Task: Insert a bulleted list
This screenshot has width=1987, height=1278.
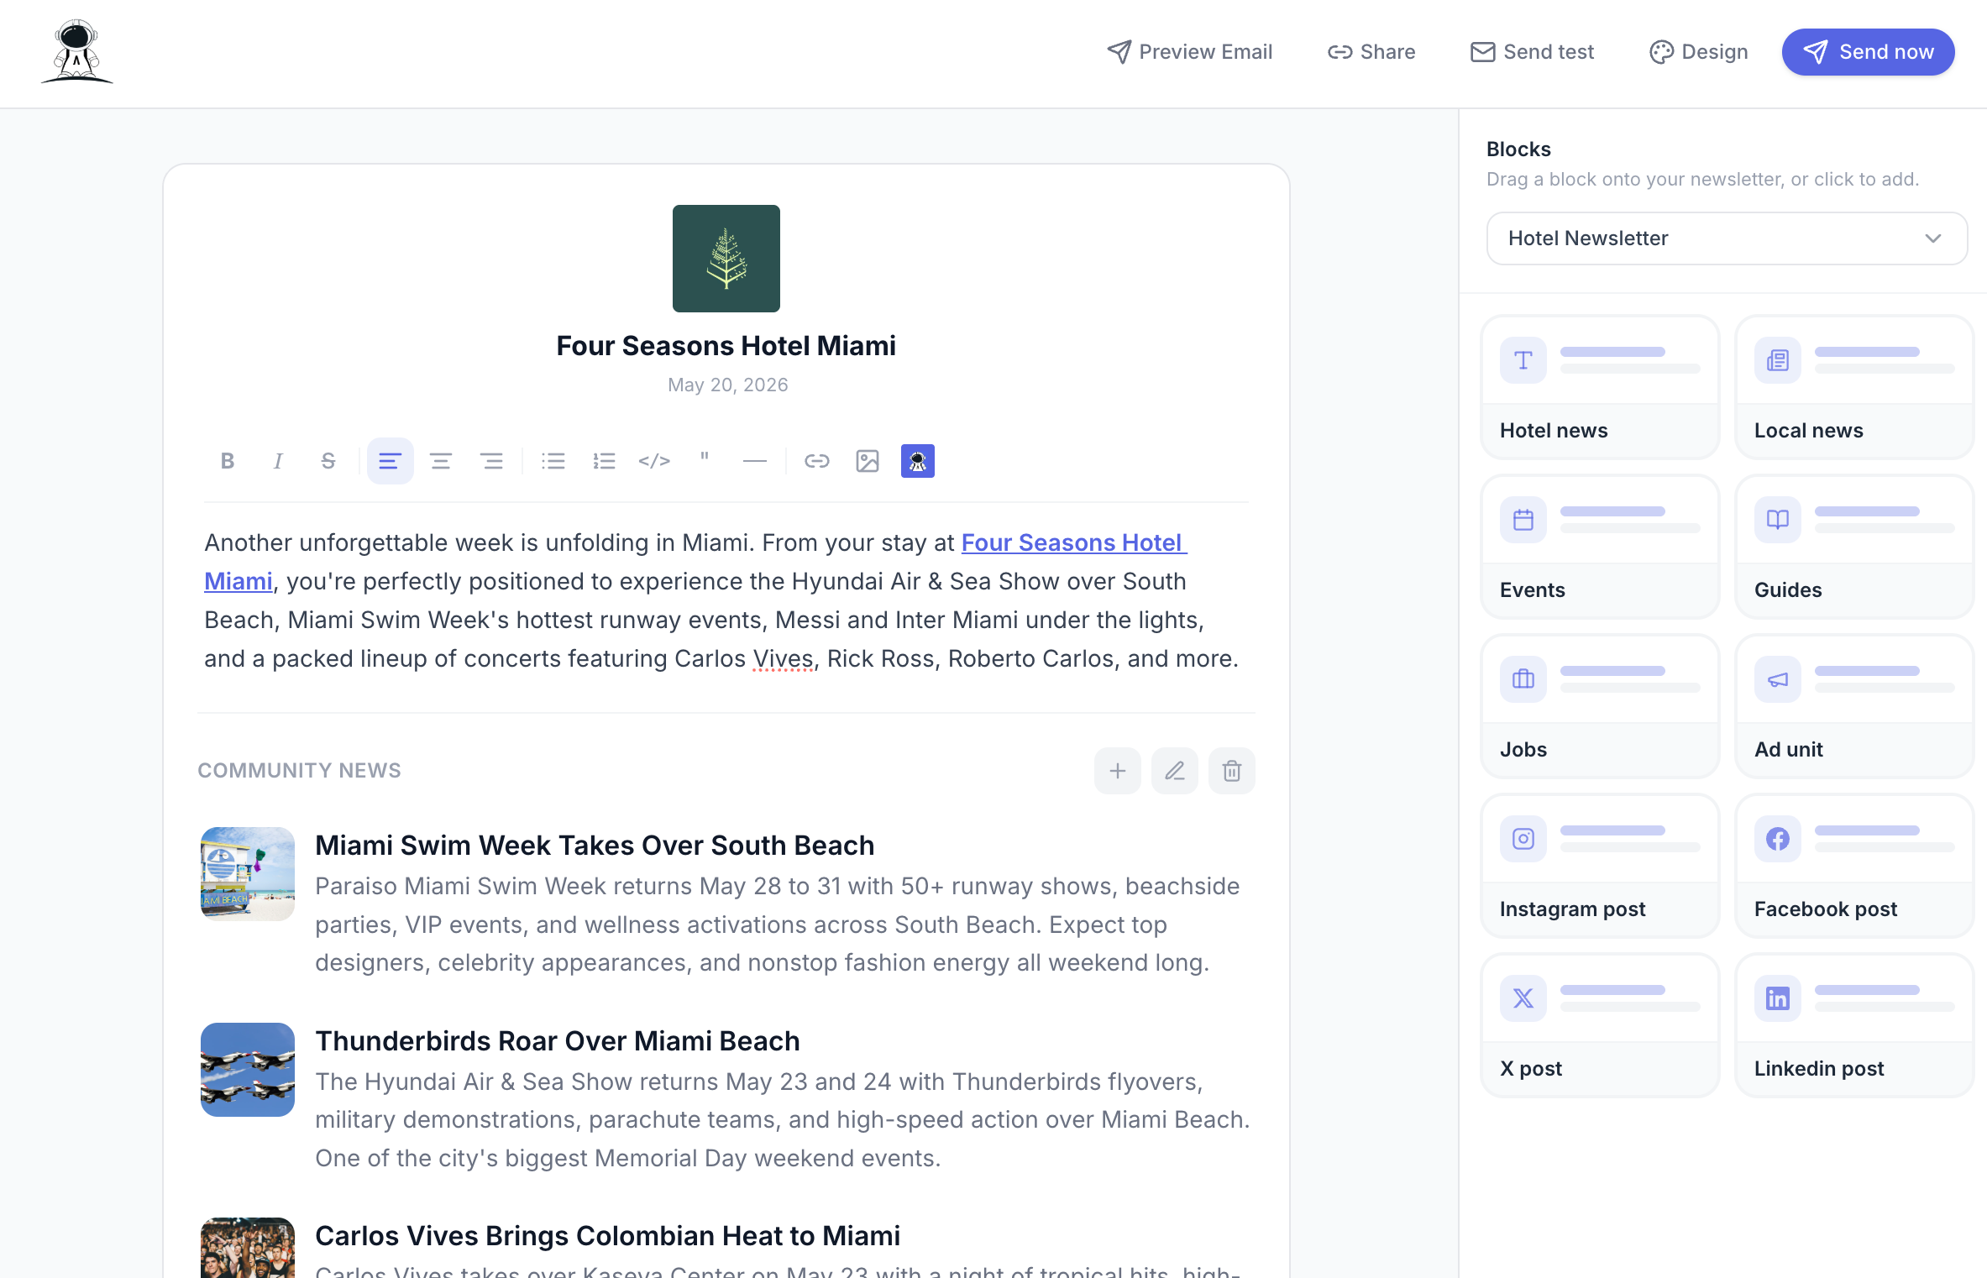Action: click(553, 461)
